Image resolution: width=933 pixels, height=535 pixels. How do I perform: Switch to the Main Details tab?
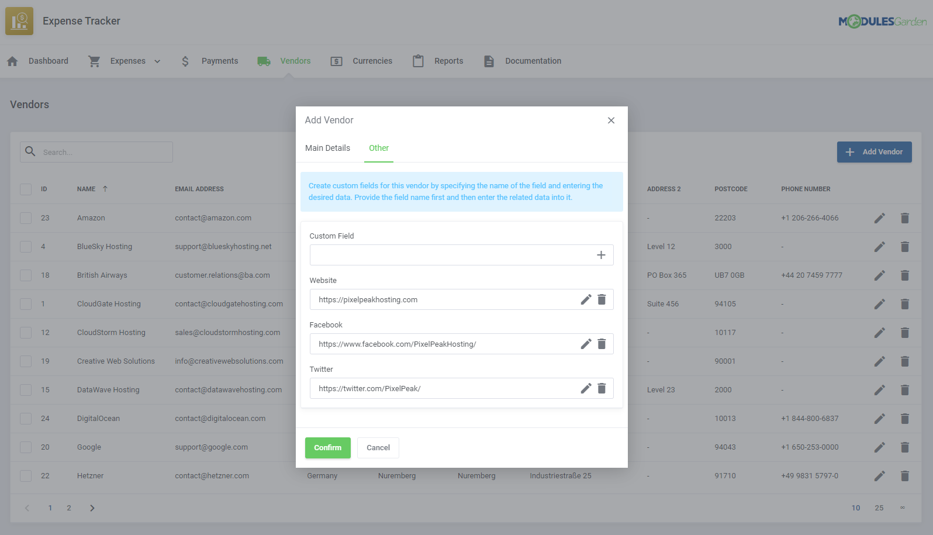pyautogui.click(x=327, y=148)
